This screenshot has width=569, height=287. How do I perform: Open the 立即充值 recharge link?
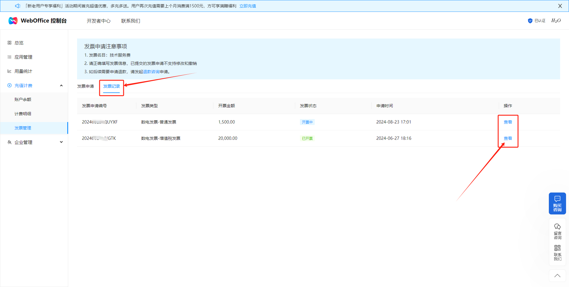tap(248, 6)
